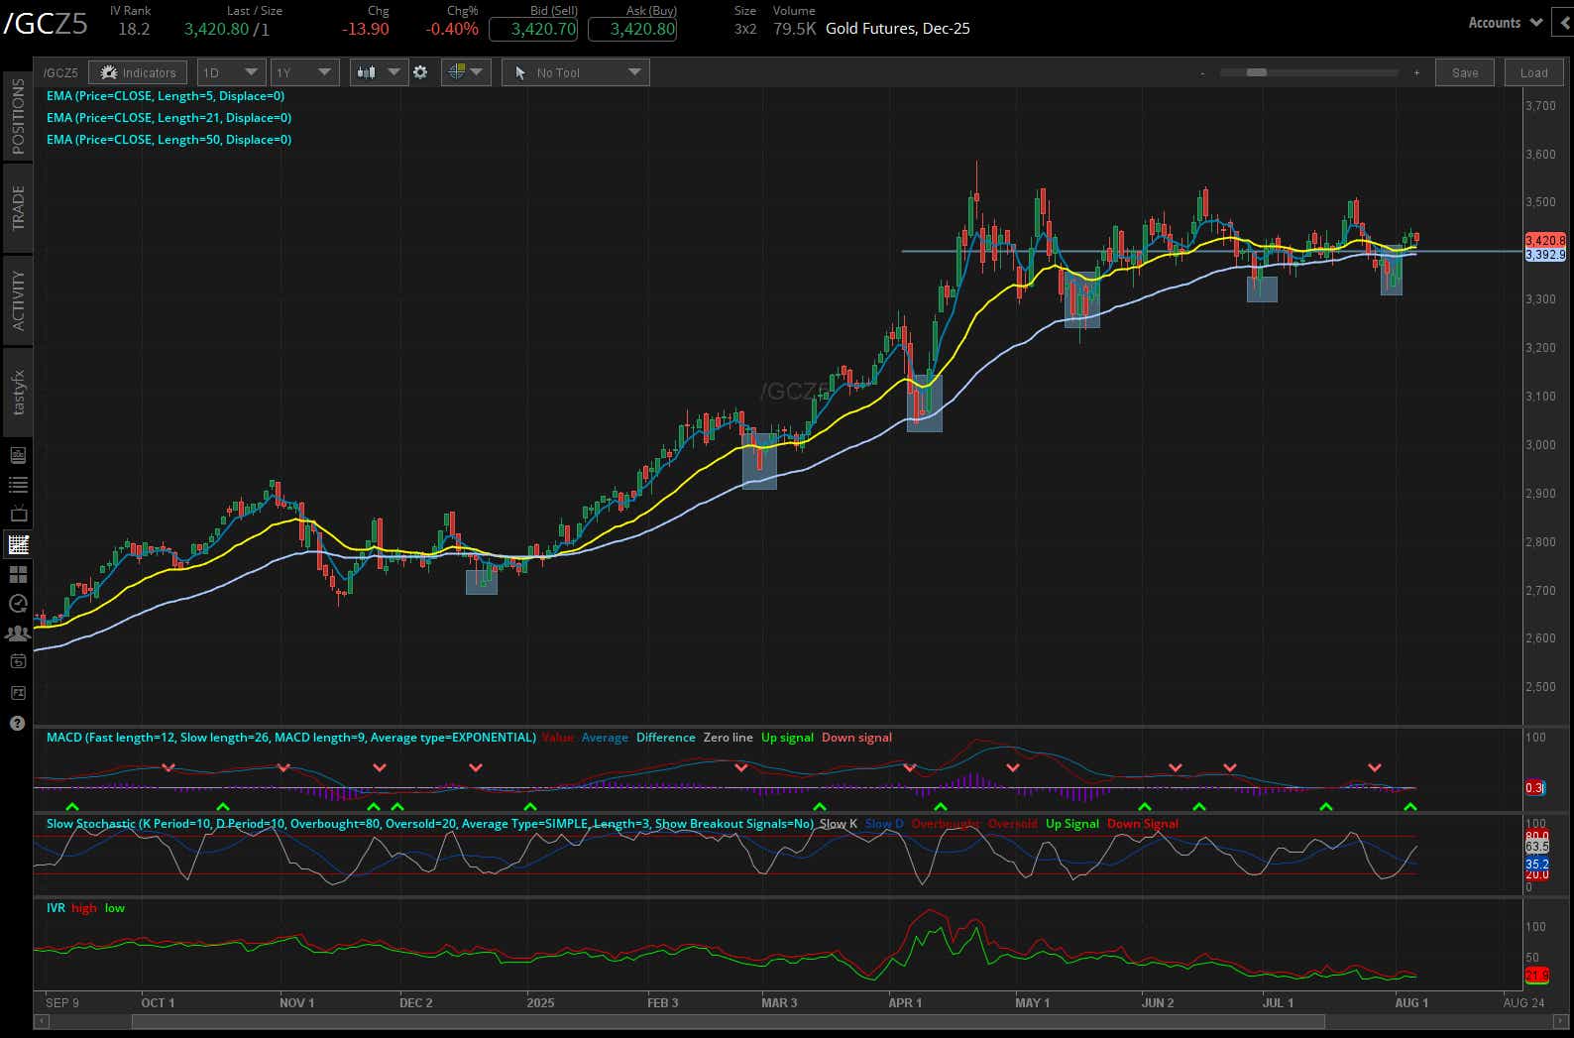Click the 3,420.8 last price tag
The height and width of the screenshot is (1038, 1574).
[x=1544, y=241]
